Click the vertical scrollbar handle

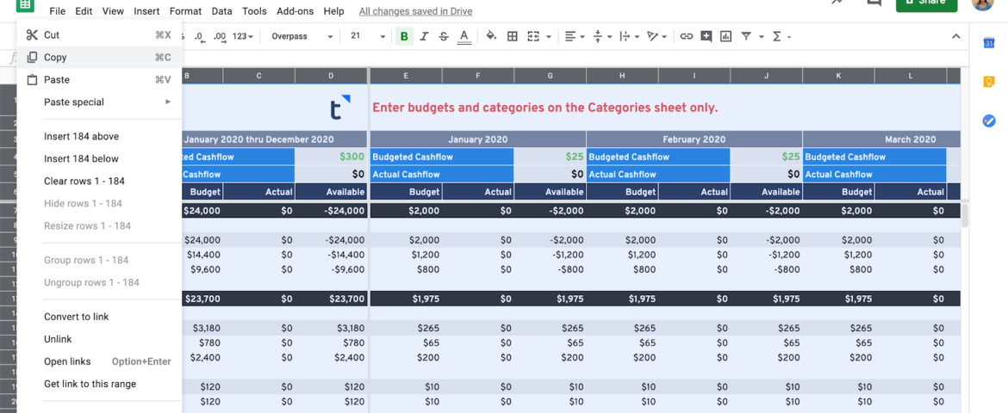pyautogui.click(x=965, y=214)
